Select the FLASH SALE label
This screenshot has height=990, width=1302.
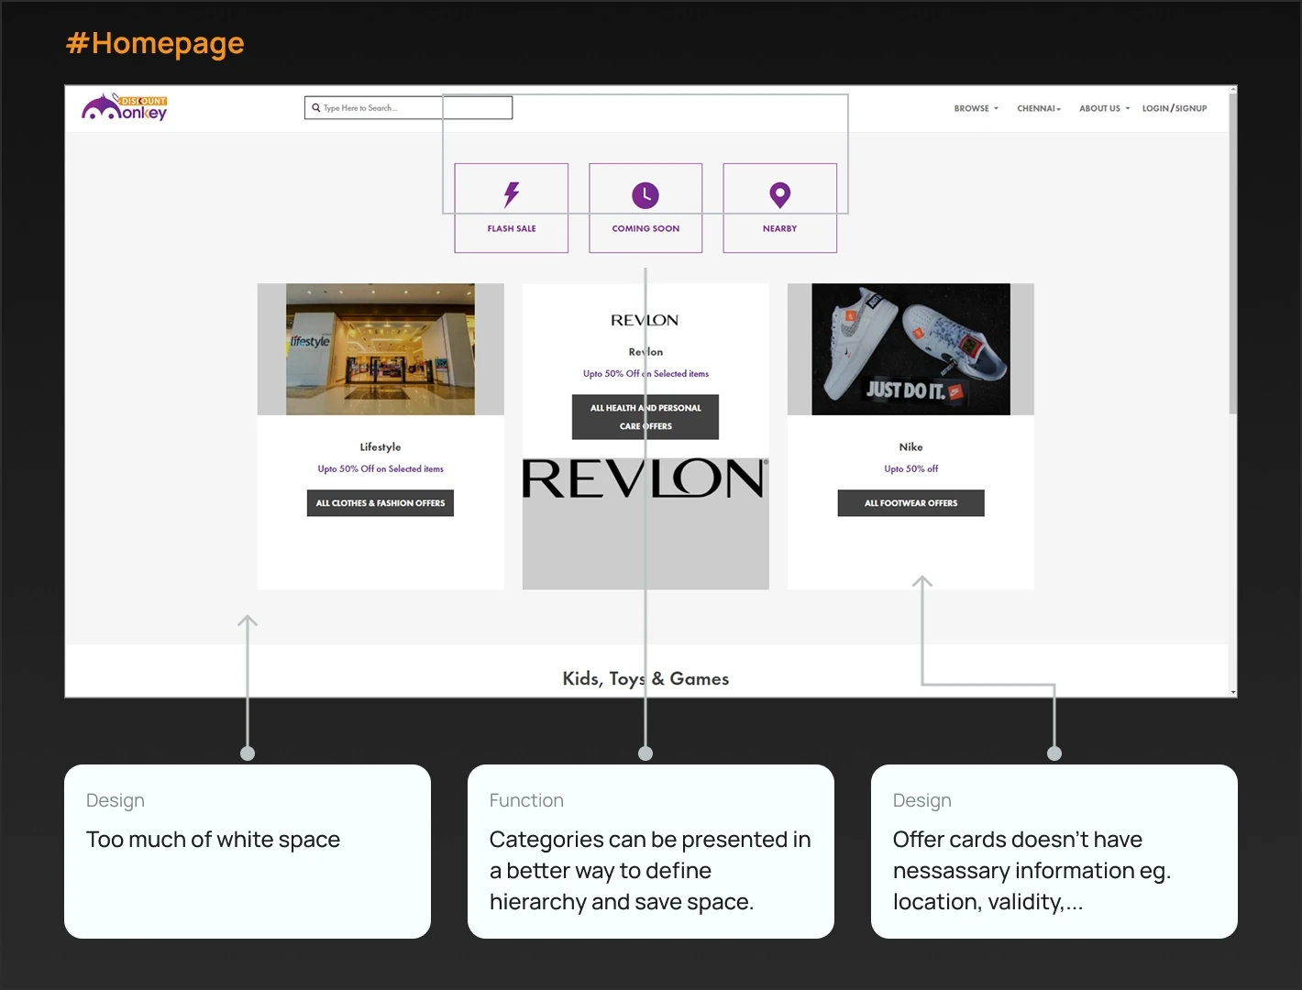point(512,228)
